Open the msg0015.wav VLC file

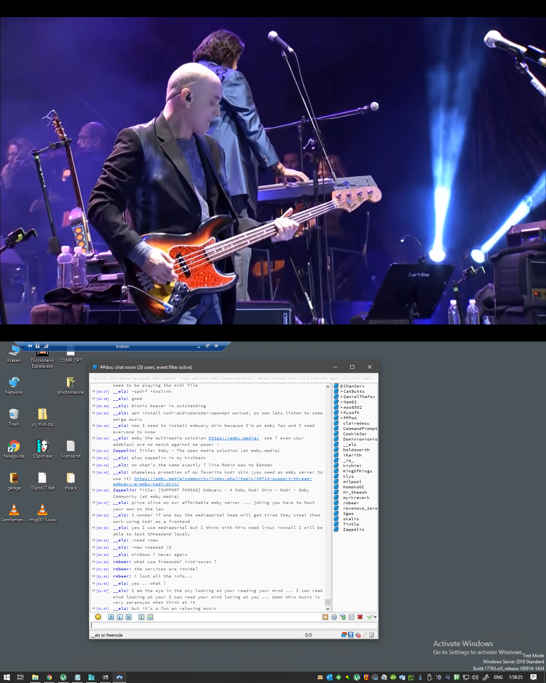tap(42, 513)
